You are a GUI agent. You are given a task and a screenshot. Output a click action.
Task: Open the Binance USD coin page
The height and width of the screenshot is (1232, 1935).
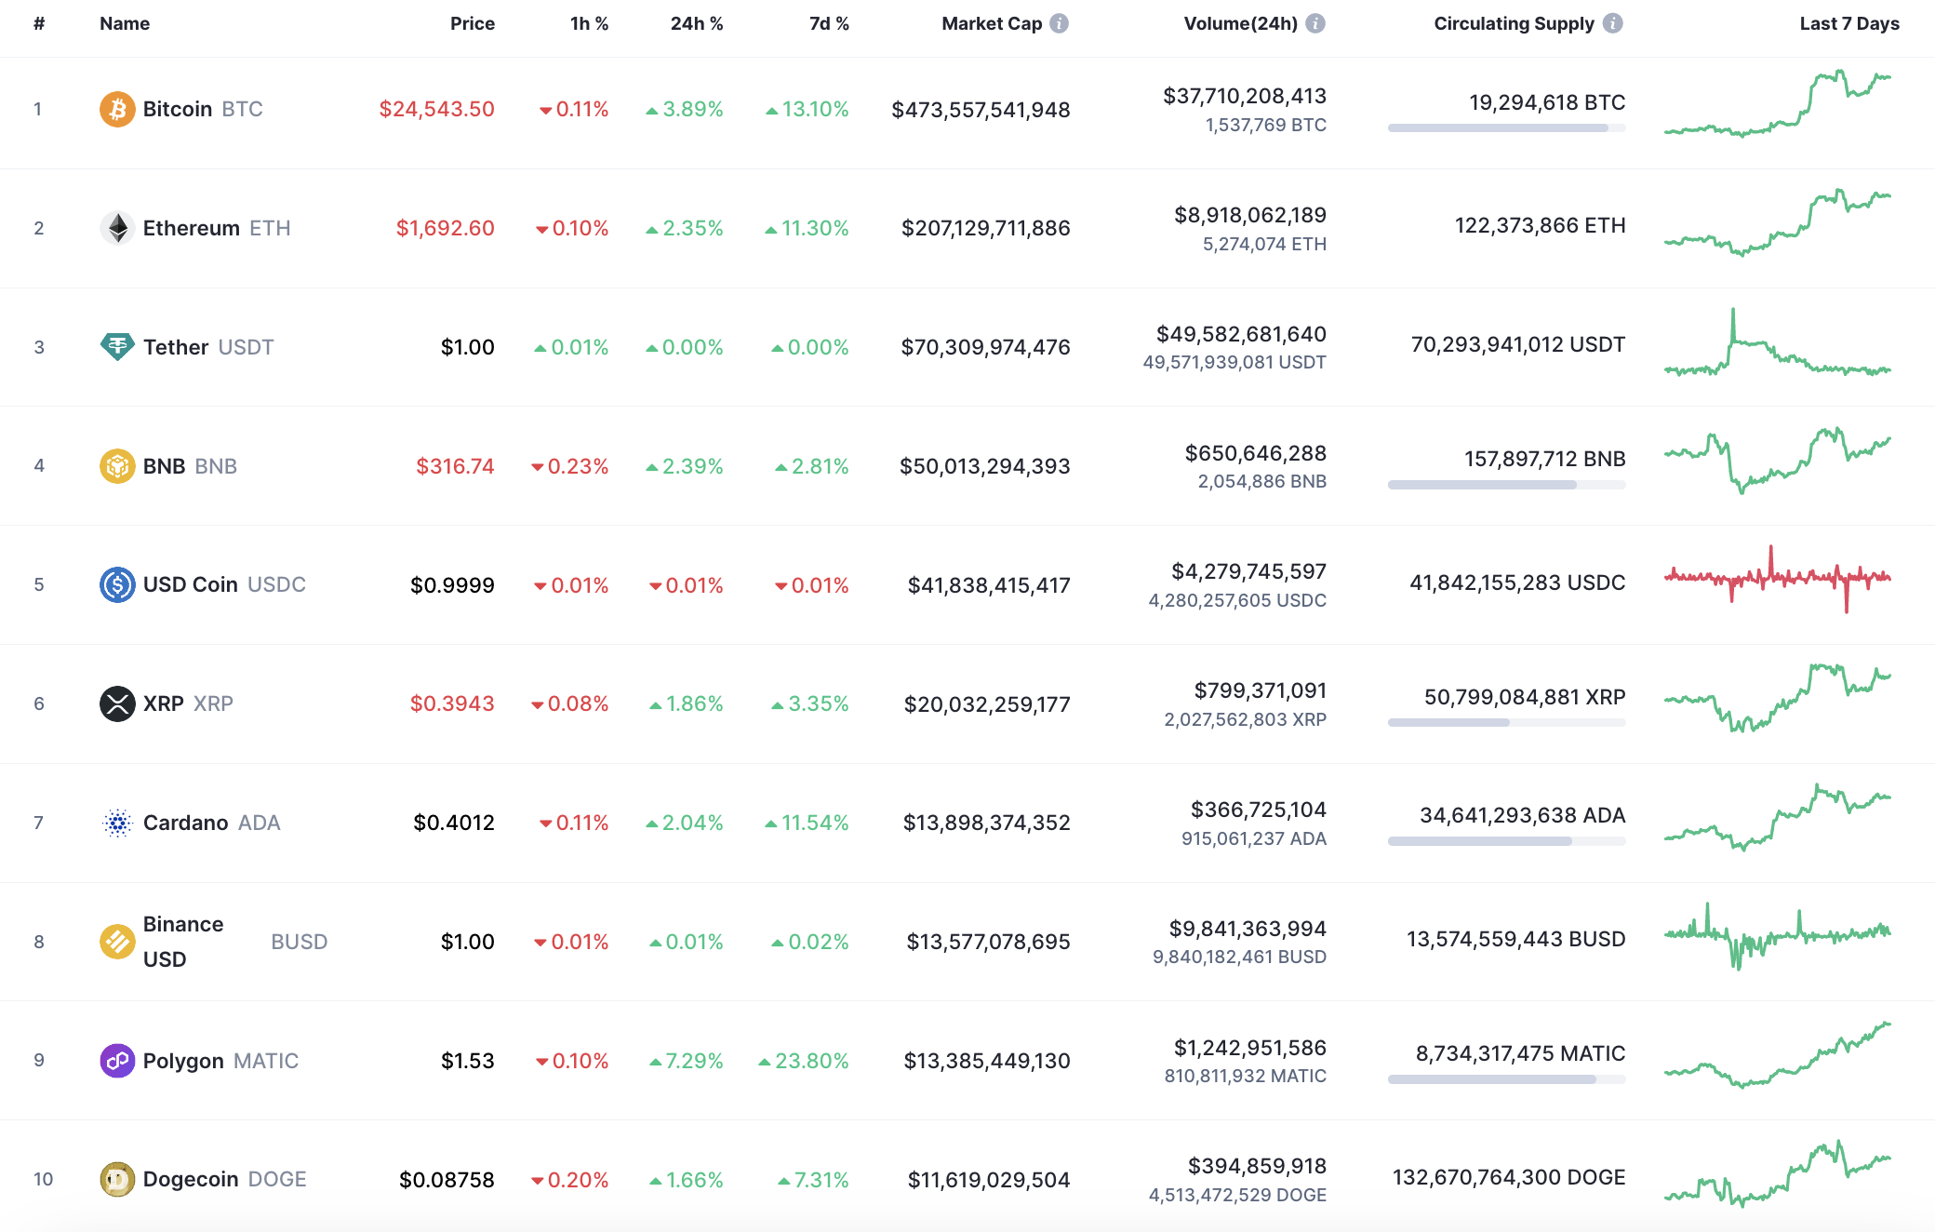pos(182,941)
